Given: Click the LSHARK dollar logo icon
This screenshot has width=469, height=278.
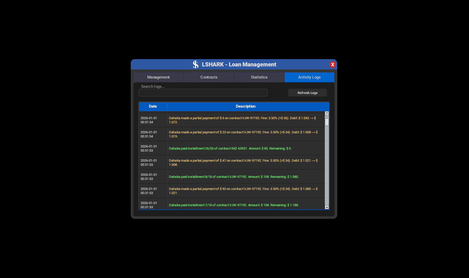Looking at the screenshot, I should (196, 64).
